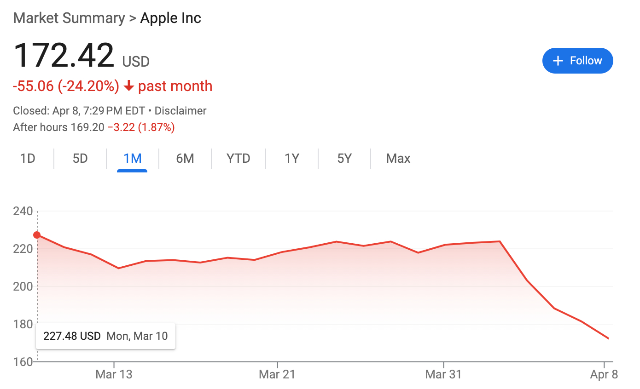Viewport: 640px width, 389px height.
Task: Click the Follow button
Action: [x=577, y=61]
